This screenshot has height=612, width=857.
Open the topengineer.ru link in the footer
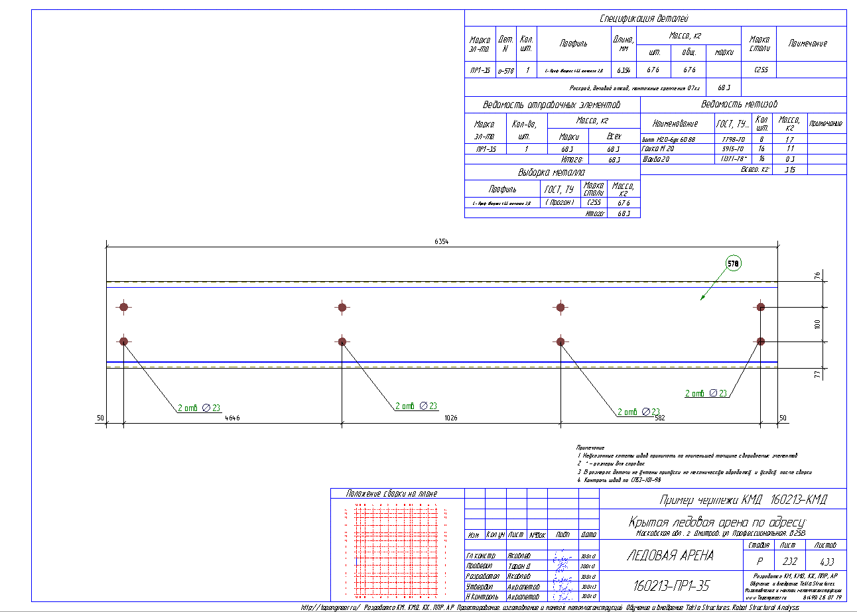(x=330, y=607)
